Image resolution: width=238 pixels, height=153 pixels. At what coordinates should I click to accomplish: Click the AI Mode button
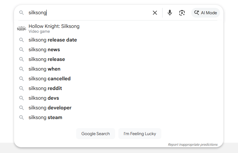[x=205, y=13]
